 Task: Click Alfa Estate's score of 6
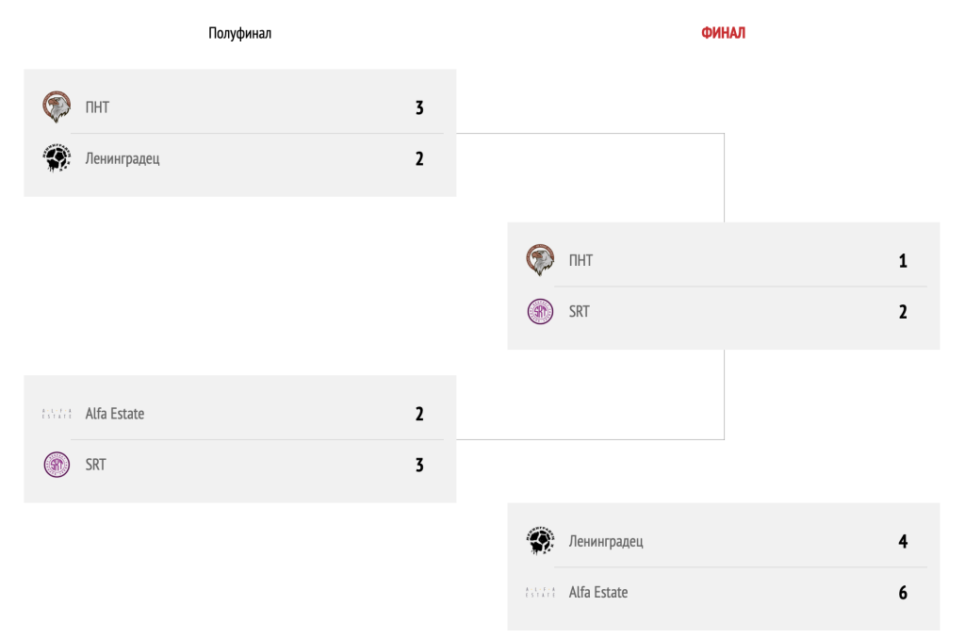click(x=903, y=593)
